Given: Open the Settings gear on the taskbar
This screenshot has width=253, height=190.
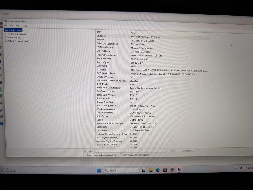Looking at the screenshot, I should click(x=172, y=170).
